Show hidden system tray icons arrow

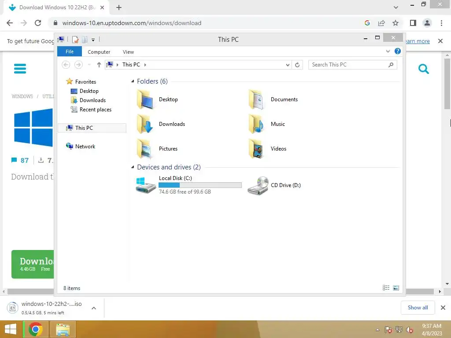click(377, 330)
